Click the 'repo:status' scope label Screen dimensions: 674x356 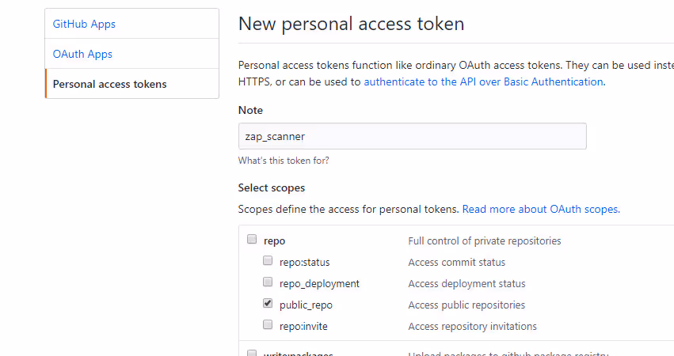[x=304, y=263]
